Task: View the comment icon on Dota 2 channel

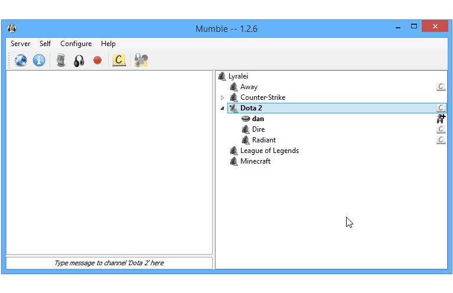Action: (441, 108)
